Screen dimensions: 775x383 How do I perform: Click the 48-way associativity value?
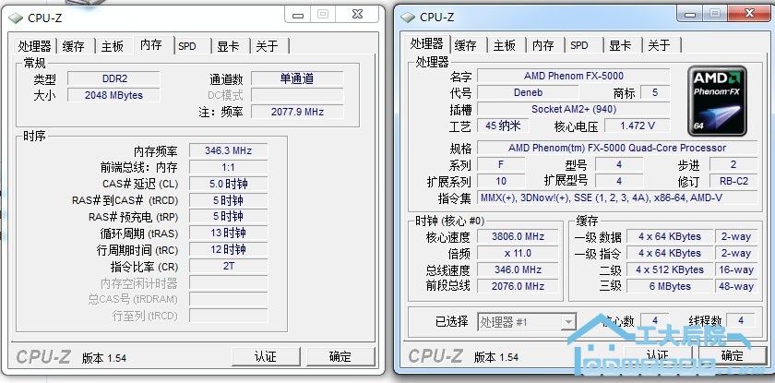click(736, 286)
